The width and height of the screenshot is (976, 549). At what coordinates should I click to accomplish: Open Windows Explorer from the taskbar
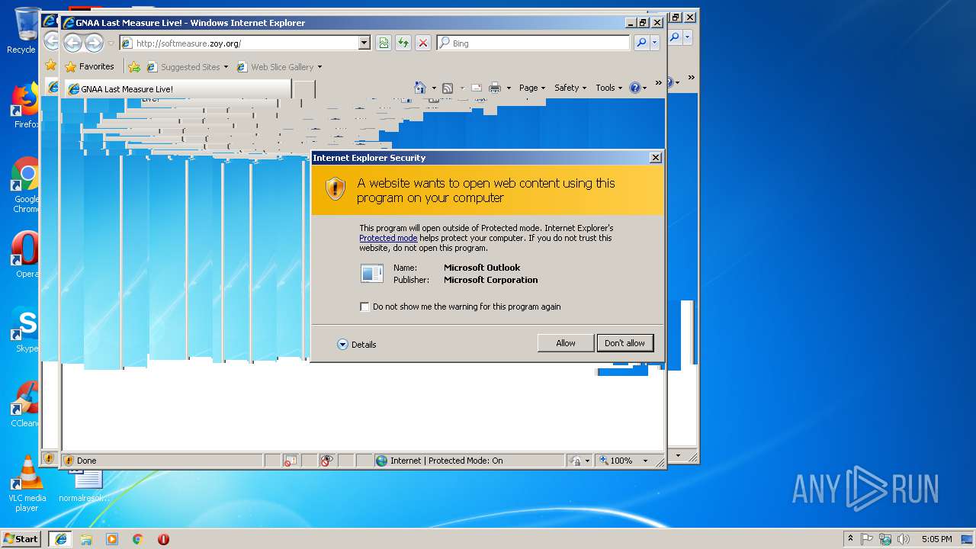pyautogui.click(x=86, y=539)
